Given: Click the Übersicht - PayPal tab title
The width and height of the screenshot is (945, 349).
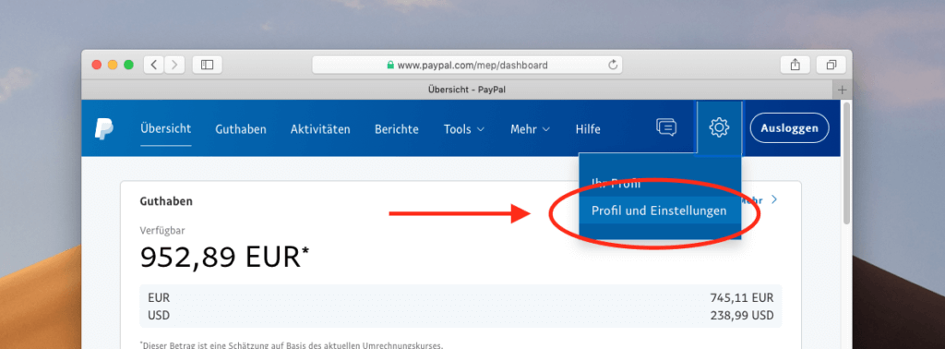Looking at the screenshot, I should (x=466, y=90).
